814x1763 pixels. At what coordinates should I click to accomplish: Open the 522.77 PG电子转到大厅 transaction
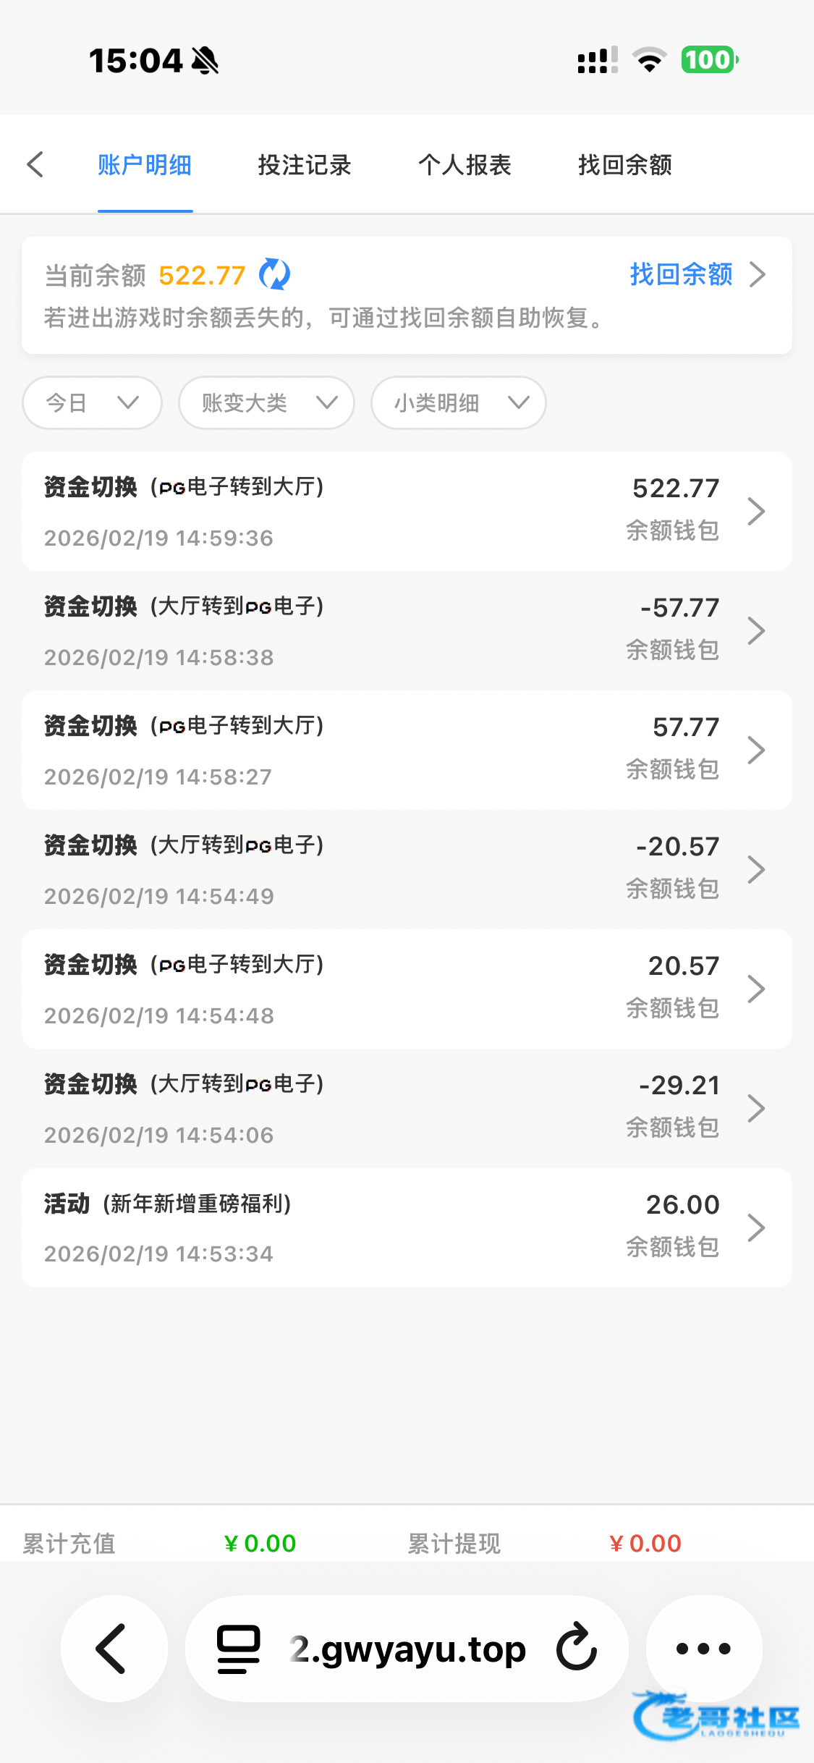406,511
